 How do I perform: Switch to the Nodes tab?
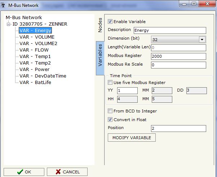100,25
